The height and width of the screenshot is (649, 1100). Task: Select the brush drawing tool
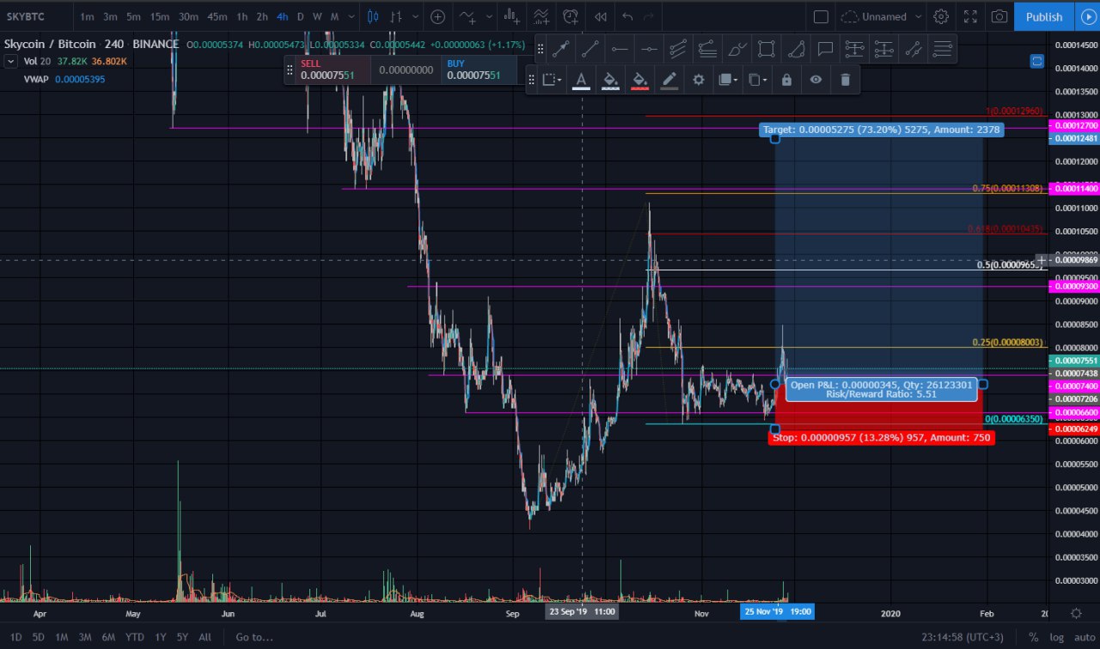(736, 50)
